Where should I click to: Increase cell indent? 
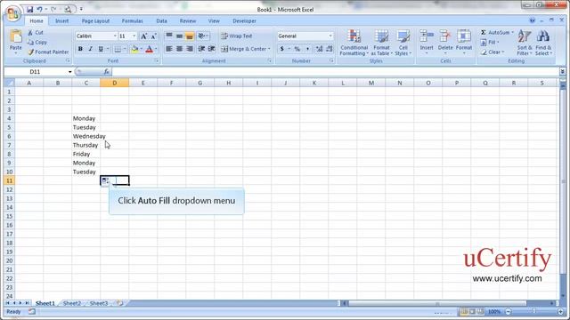212,49
